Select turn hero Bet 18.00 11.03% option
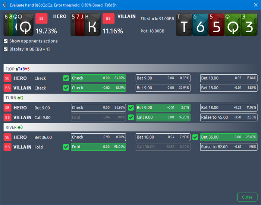This screenshot has width=261, height=205. pos(229,108)
